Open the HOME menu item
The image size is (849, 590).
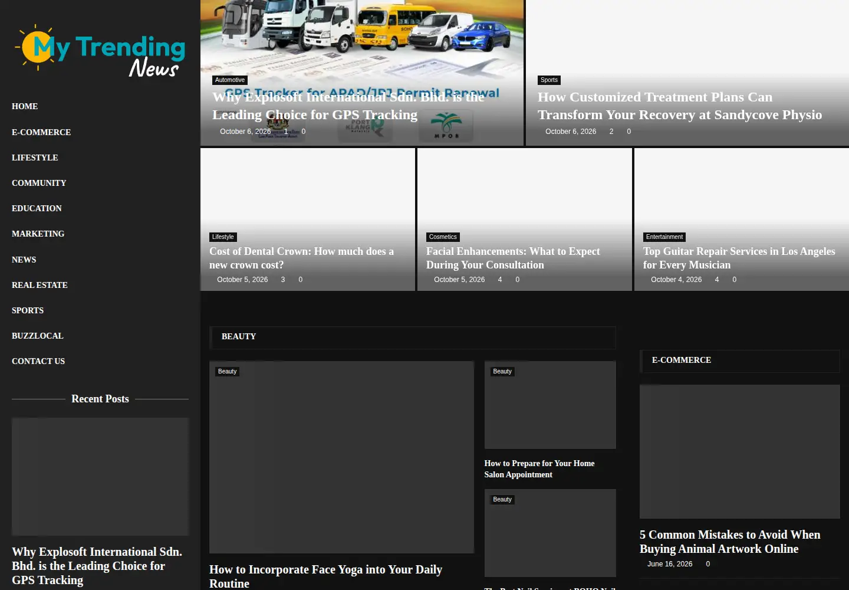25,106
